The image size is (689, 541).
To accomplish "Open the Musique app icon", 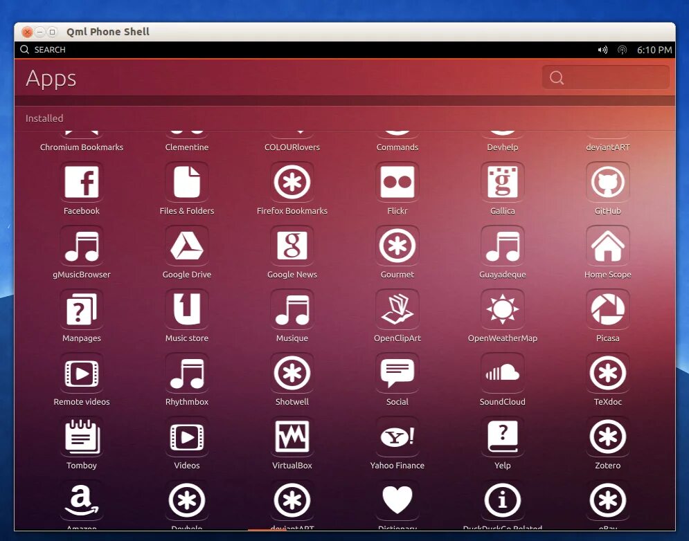I will pos(292,309).
